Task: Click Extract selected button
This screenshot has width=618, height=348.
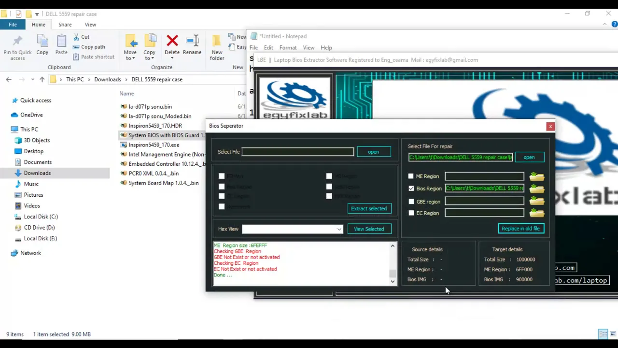Action: (x=369, y=208)
